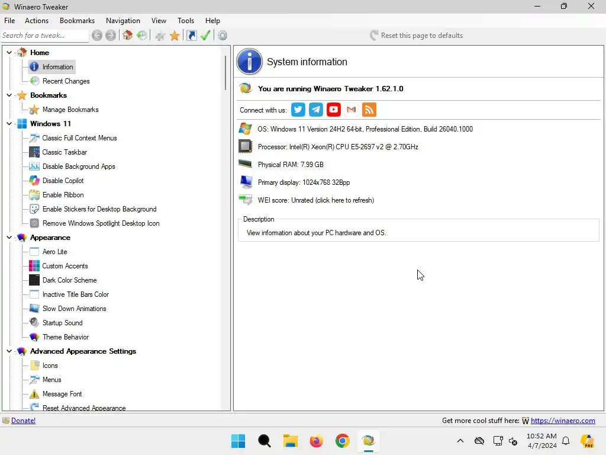Open the Help menu
Viewport: 606px width, 455px height.
point(212,21)
